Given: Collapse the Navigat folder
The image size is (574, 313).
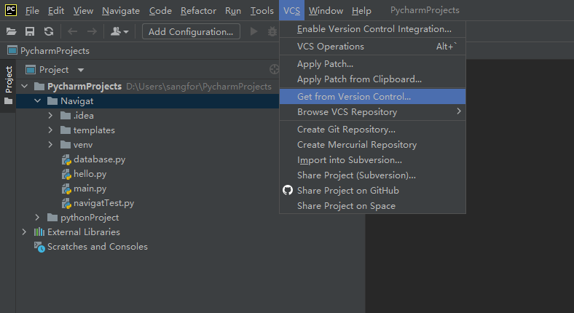Looking at the screenshot, I should coord(37,101).
